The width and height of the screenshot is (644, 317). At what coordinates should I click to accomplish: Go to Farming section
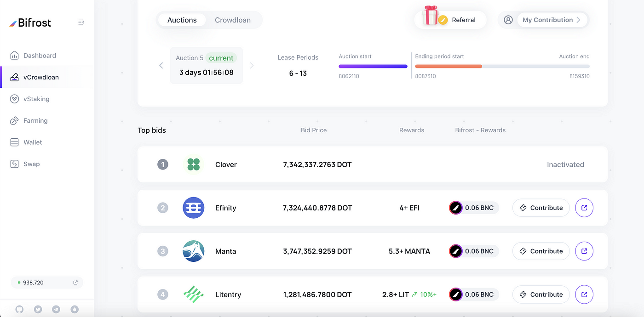click(35, 120)
